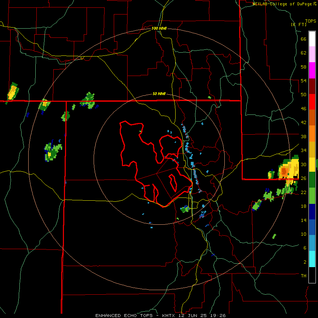Select the dark red (maroon) legend color block
The image size is (318, 318).
[x=312, y=86]
